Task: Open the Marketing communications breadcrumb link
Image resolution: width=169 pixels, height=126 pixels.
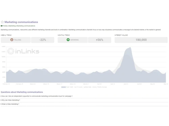Action: pos(26,26)
